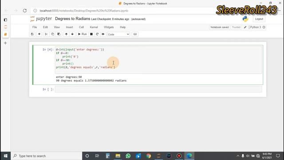The image size is (284, 160).
Task: Show hidden system tray icons
Action: 238,156
